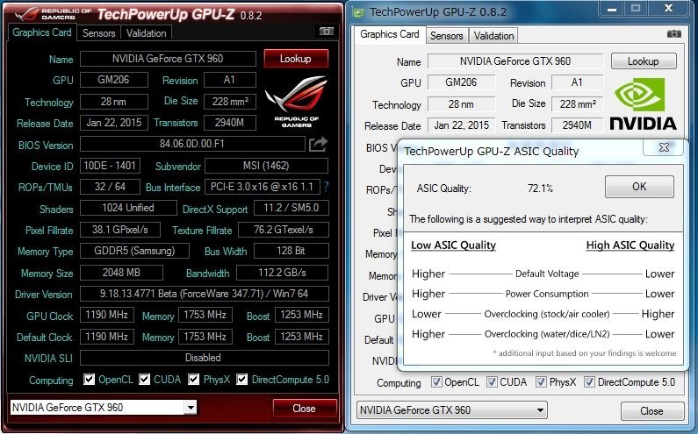The image size is (698, 434).
Task: Toggle PhysX checkbox in ROG GPU-Z window
Action: point(194,380)
